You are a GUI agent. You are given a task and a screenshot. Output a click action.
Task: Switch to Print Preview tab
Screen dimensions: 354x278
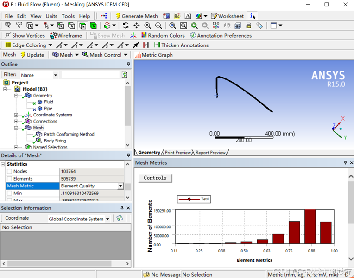tap(177, 152)
